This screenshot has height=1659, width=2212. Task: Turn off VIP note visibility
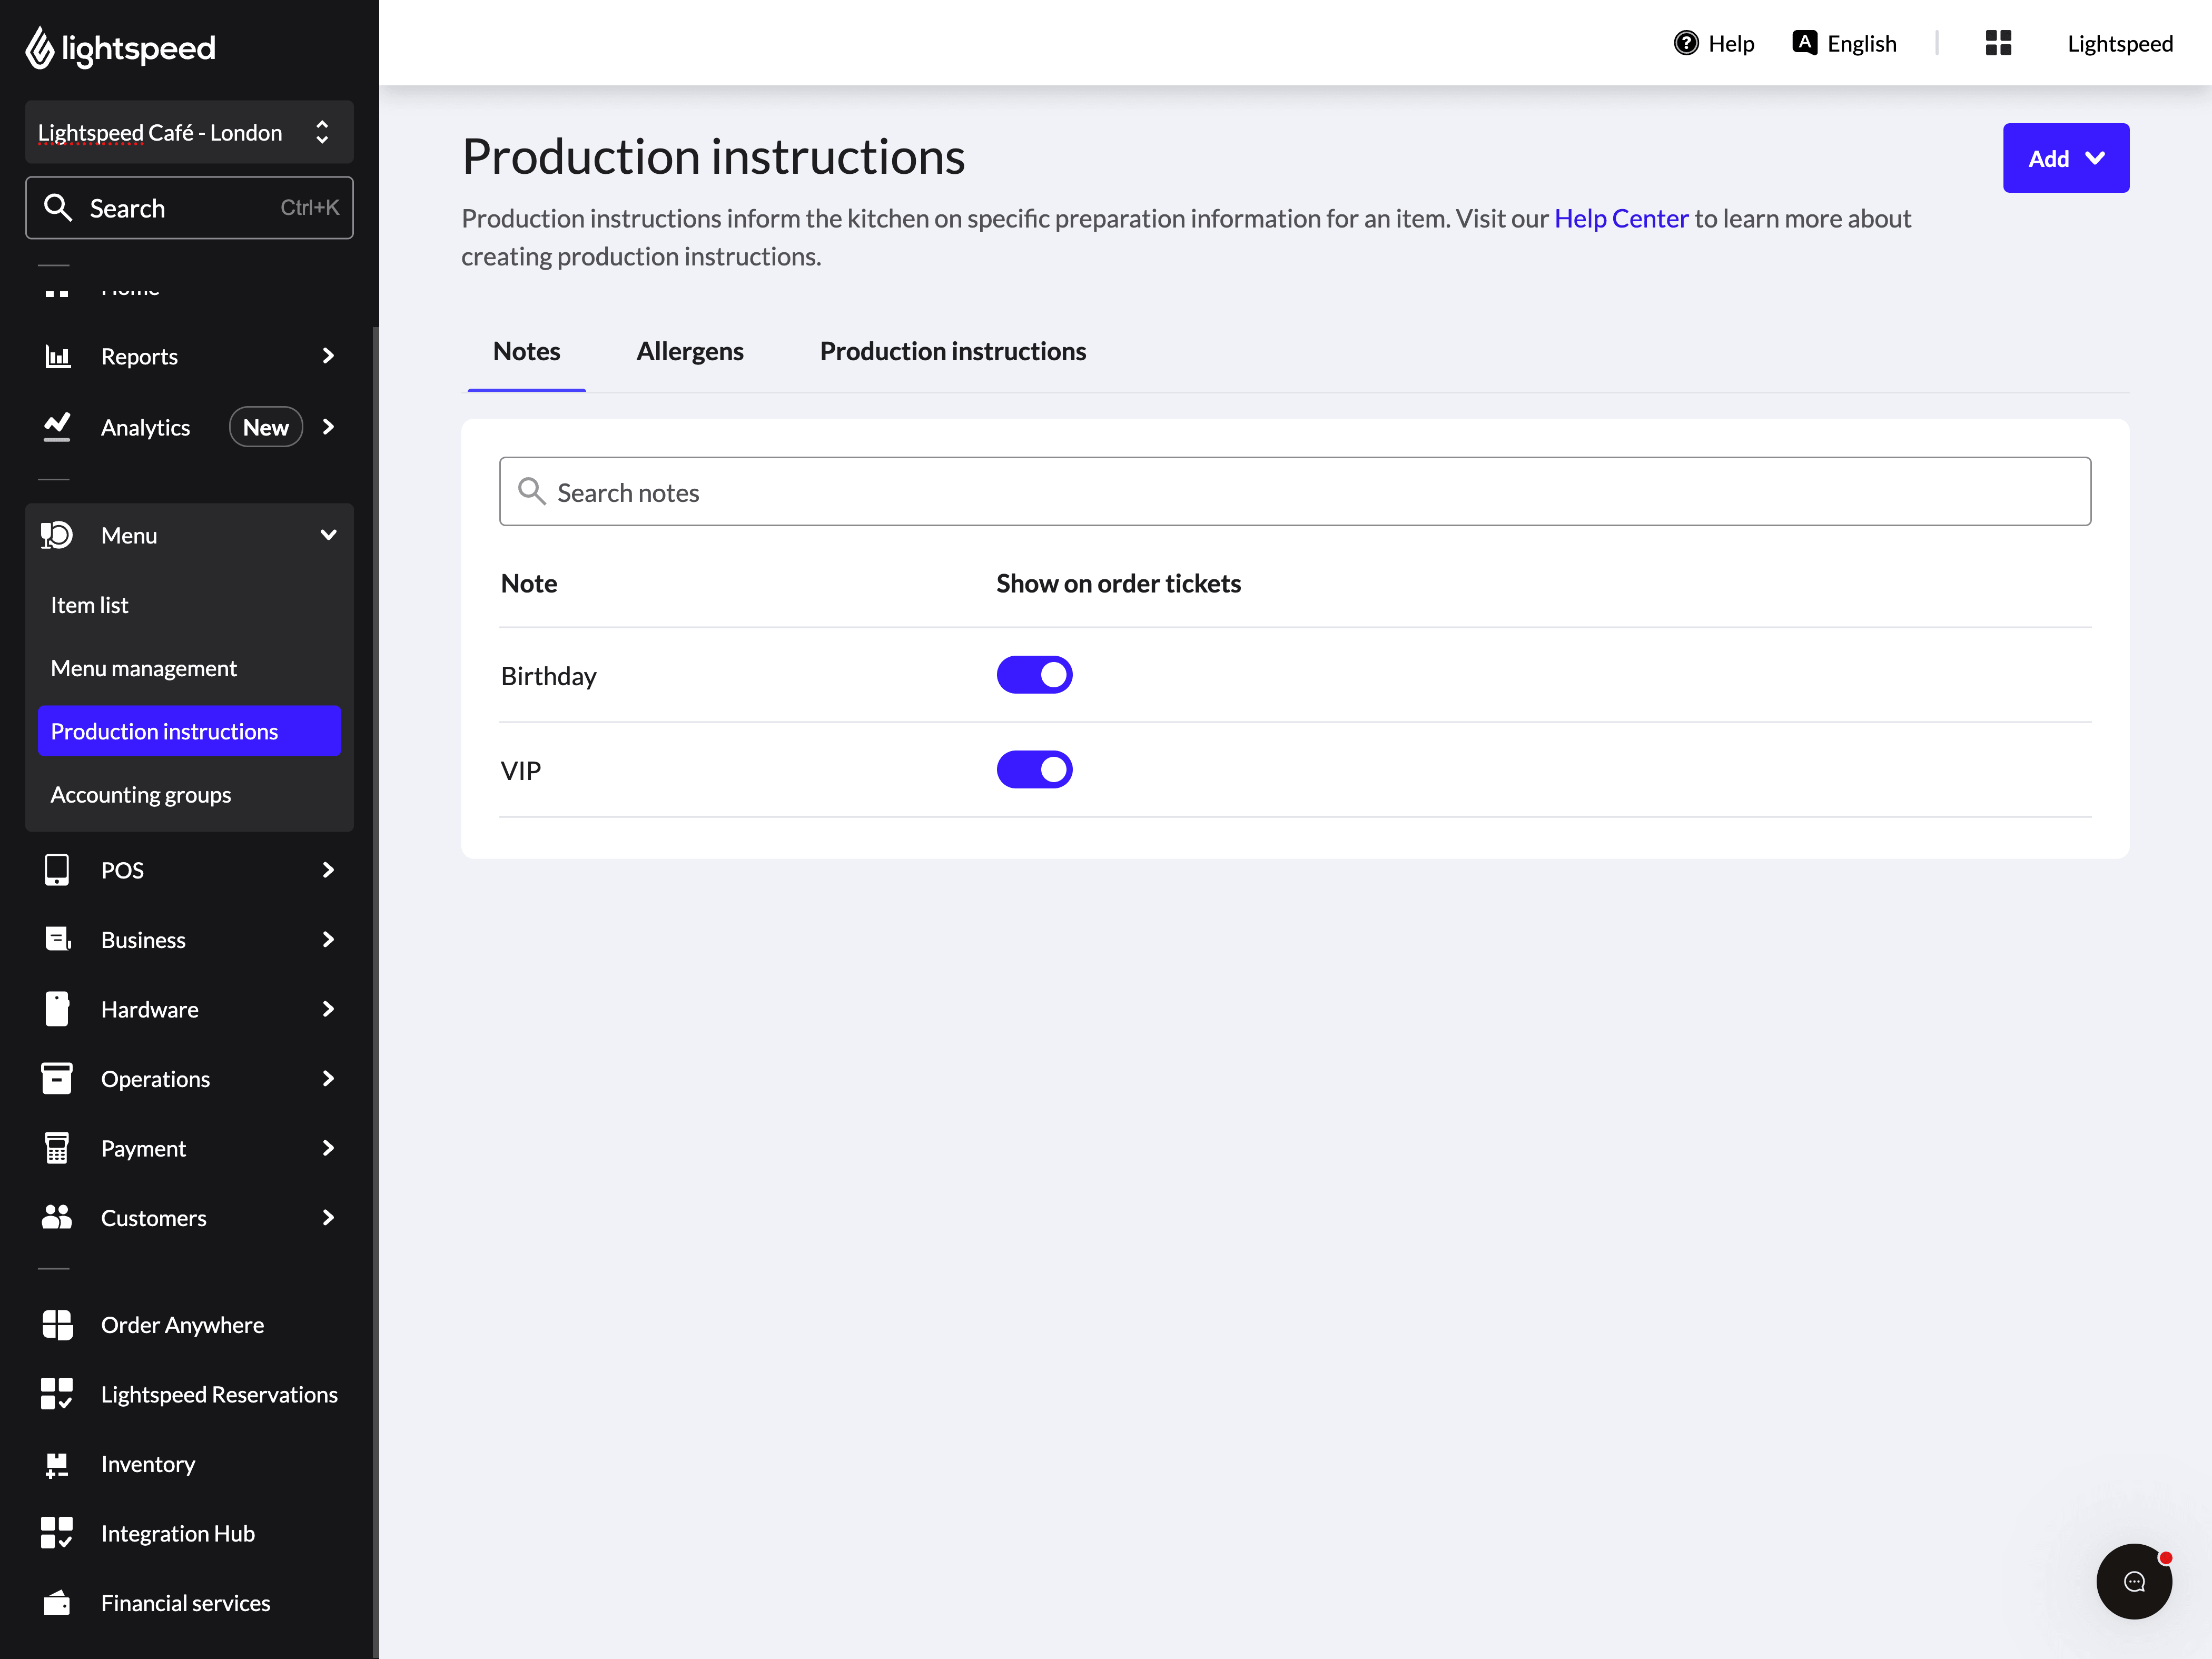coord(1035,769)
